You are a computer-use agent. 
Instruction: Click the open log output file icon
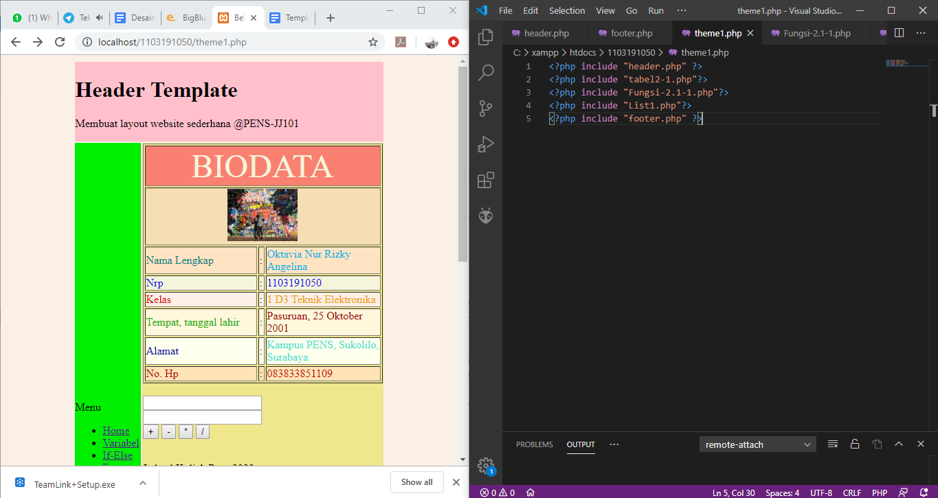[x=877, y=444]
